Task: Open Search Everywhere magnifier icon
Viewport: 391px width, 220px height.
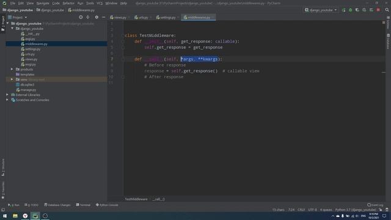Action: click(x=387, y=10)
